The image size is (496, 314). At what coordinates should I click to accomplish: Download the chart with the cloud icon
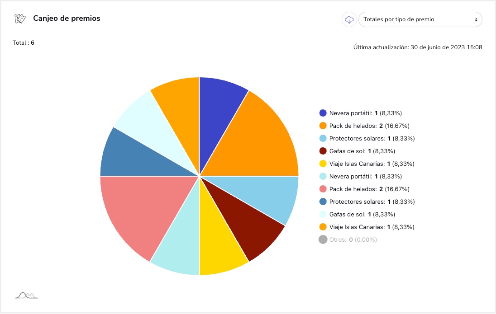[349, 19]
